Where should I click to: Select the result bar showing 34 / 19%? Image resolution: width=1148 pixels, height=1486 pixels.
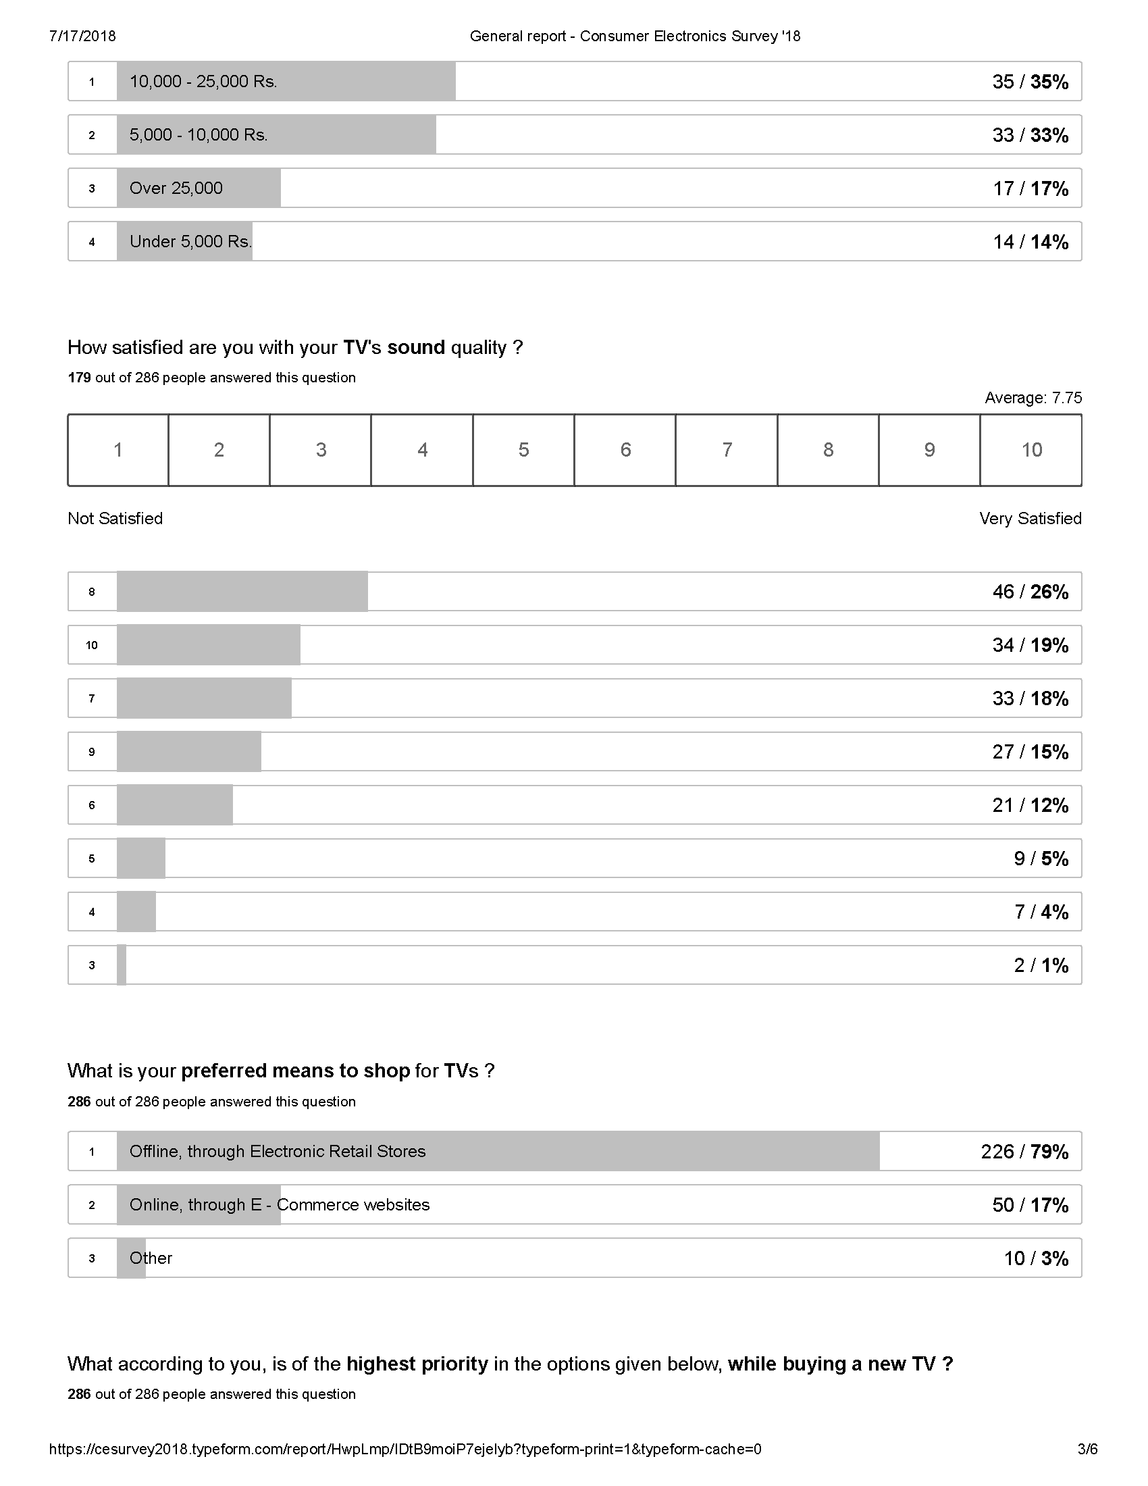tap(574, 645)
